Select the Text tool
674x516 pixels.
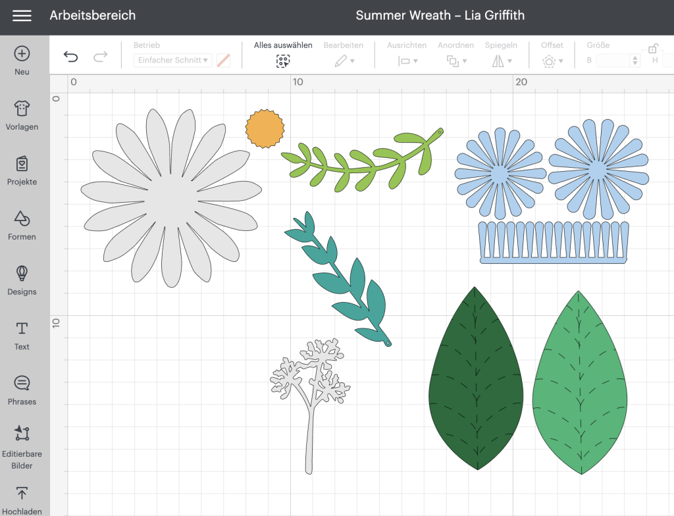click(22, 336)
